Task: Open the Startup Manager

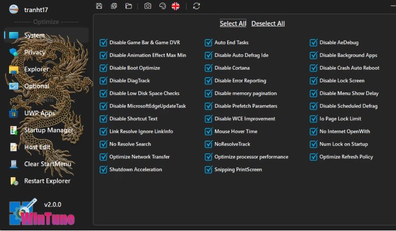Action: [x=48, y=130]
